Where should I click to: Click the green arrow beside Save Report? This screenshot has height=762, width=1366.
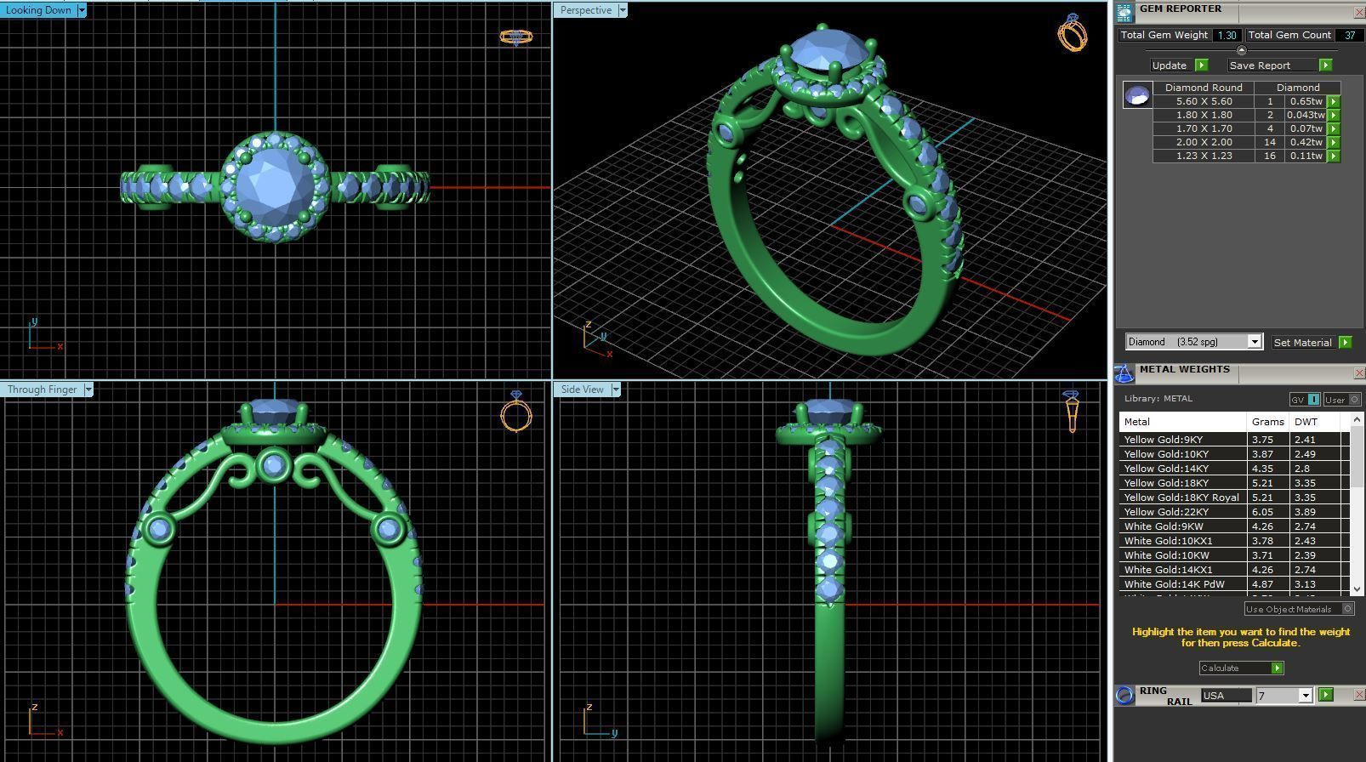pos(1325,65)
